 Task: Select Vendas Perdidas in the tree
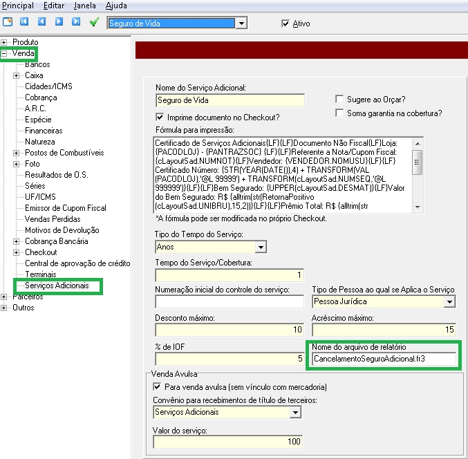coord(53,219)
